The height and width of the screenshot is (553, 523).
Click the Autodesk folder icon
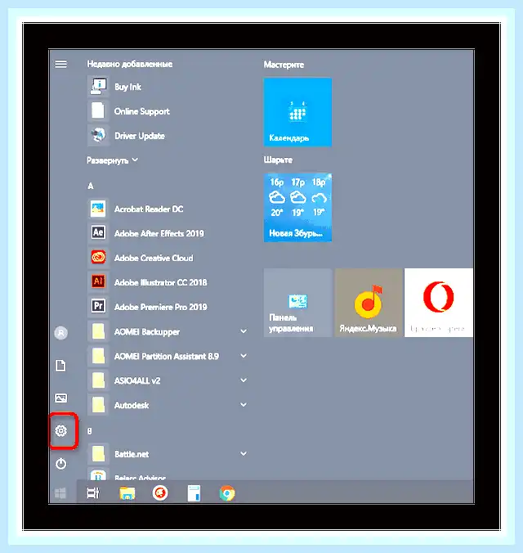98,405
